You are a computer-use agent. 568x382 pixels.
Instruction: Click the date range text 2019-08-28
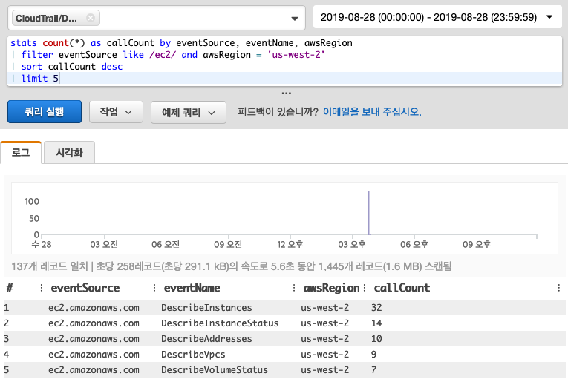coord(428,17)
